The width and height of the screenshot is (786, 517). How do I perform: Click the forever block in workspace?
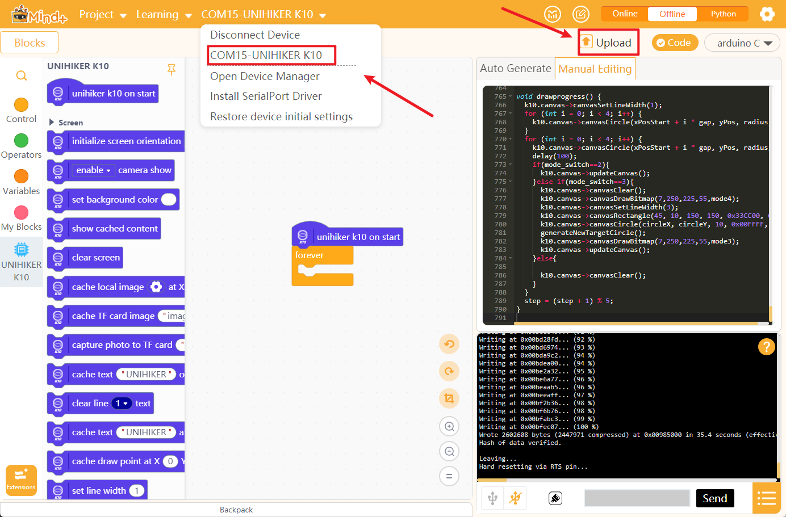tap(322, 255)
